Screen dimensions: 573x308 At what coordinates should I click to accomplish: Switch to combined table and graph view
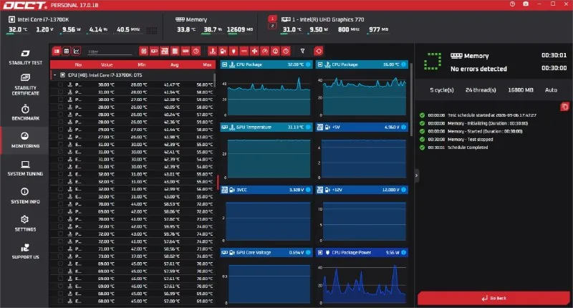coord(57,51)
